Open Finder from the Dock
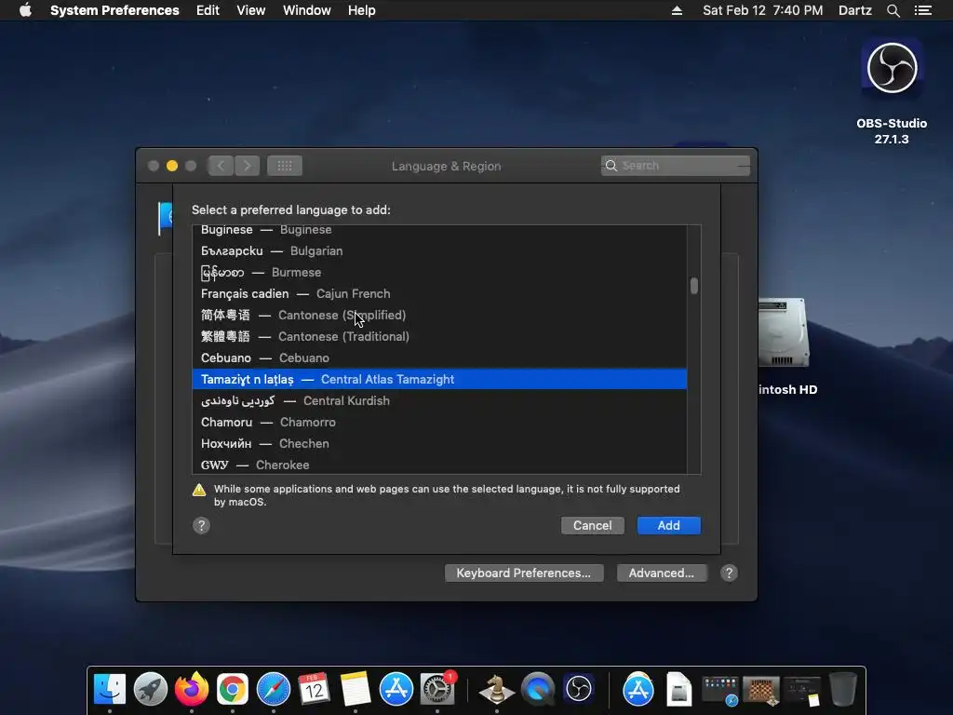 click(110, 689)
